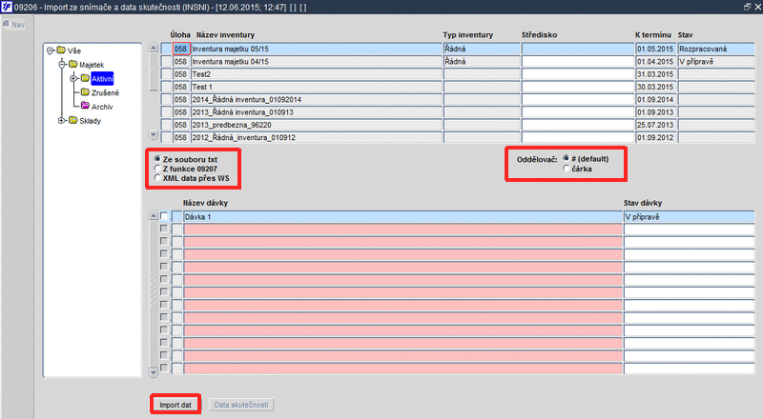Collapse the Majetek tree node
The height and width of the screenshot is (419, 763).
(x=62, y=64)
